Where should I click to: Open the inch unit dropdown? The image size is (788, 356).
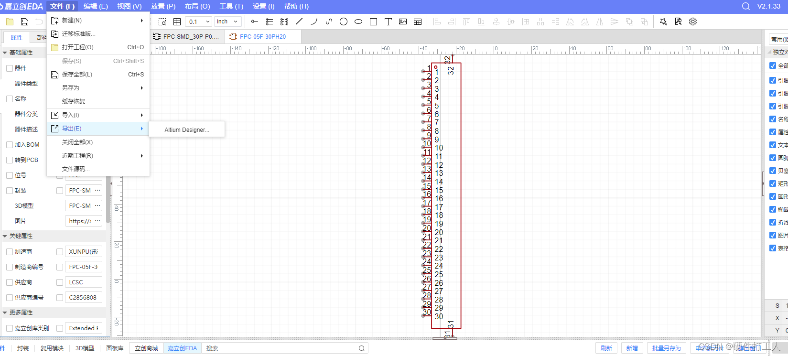click(227, 22)
